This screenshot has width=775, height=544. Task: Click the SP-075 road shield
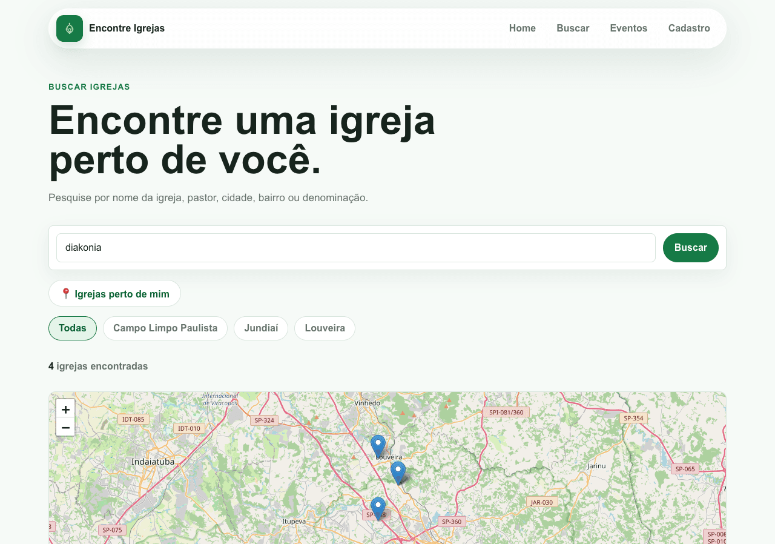[112, 530]
